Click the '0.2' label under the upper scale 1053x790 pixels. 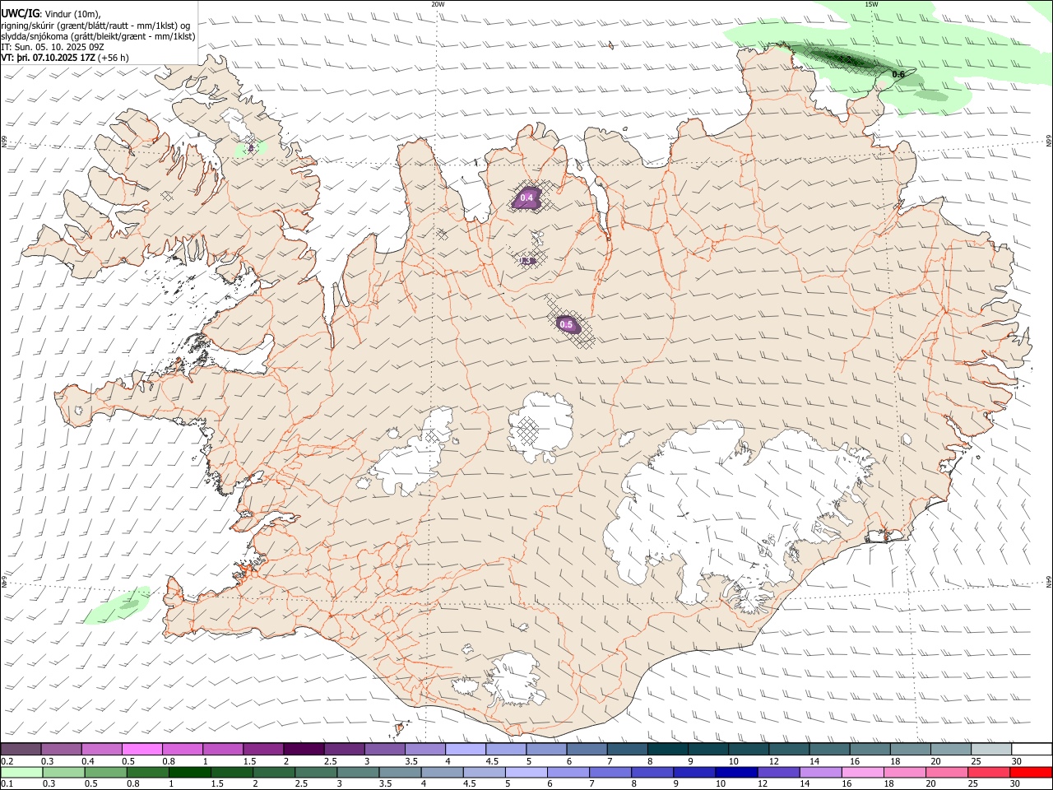tap(7, 761)
